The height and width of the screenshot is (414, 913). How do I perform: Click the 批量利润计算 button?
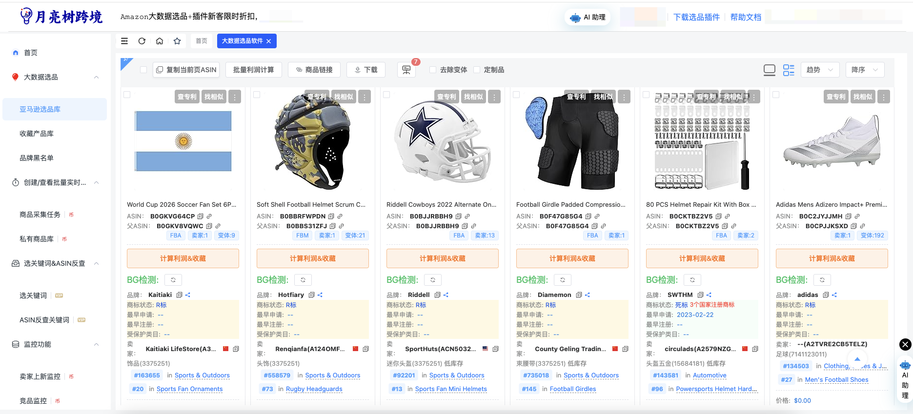(x=254, y=70)
